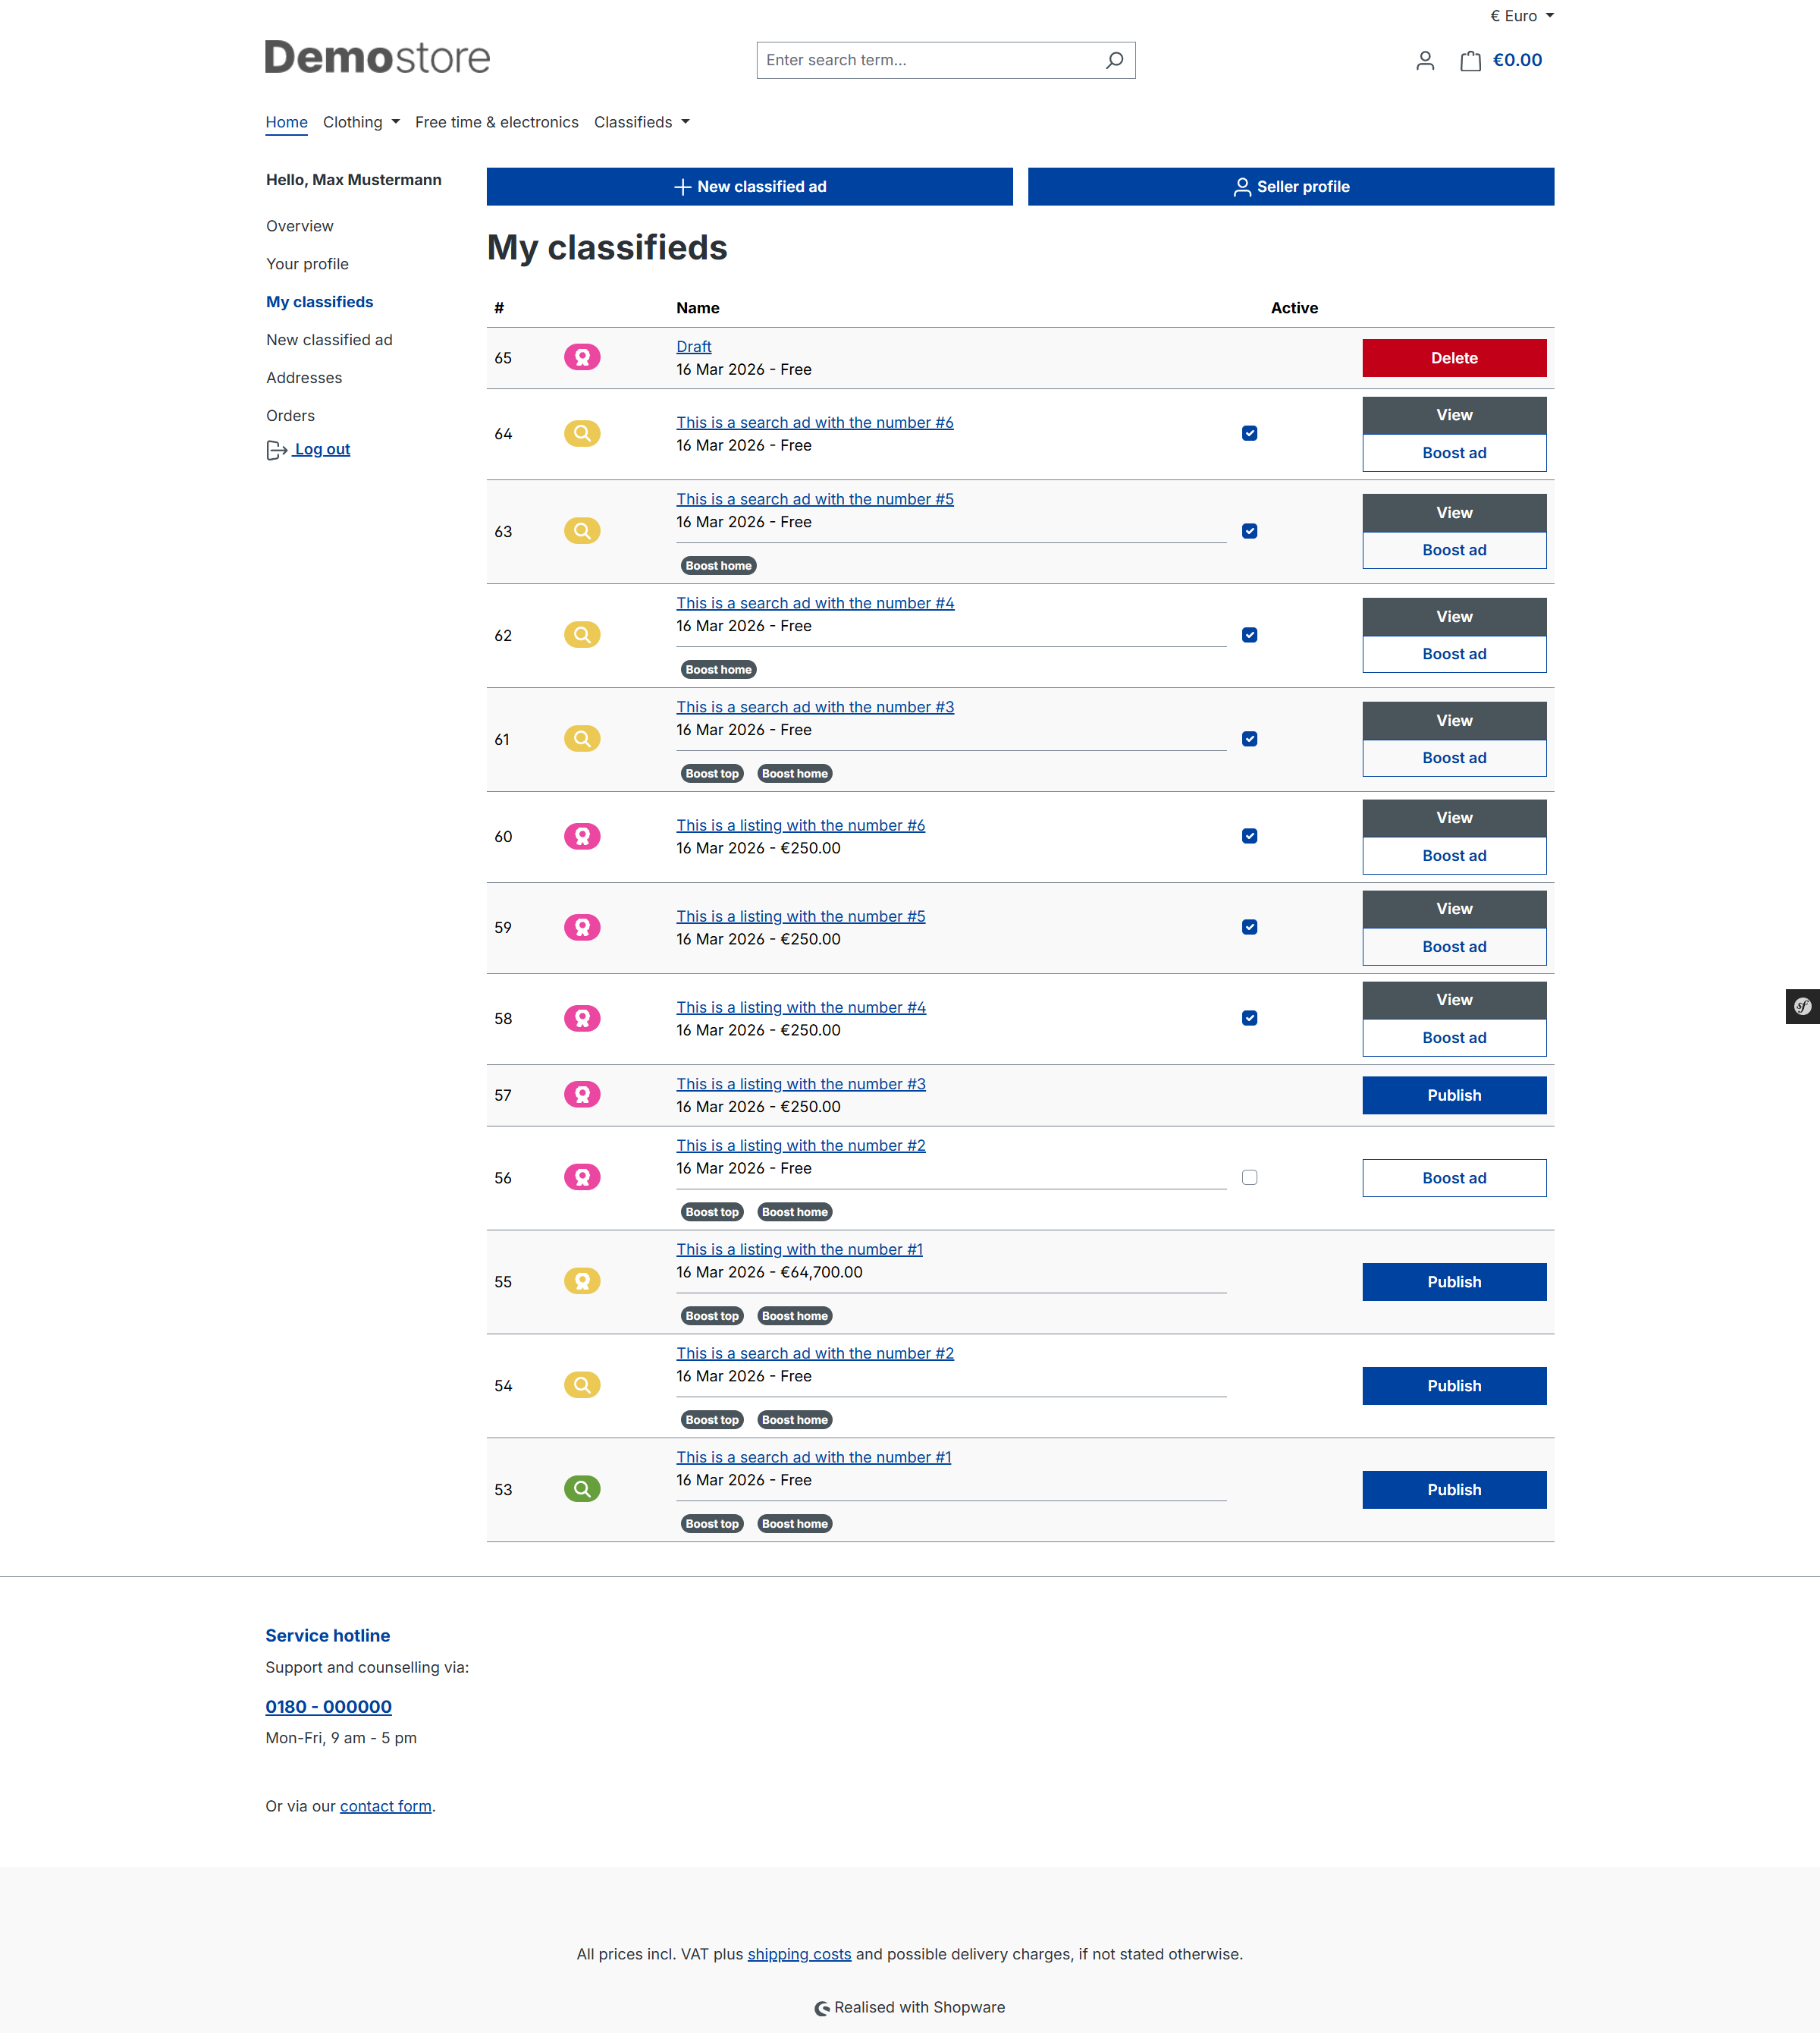Image resolution: width=1820 pixels, height=2033 pixels.
Task: Expand the Clothing menu
Action: [x=361, y=122]
